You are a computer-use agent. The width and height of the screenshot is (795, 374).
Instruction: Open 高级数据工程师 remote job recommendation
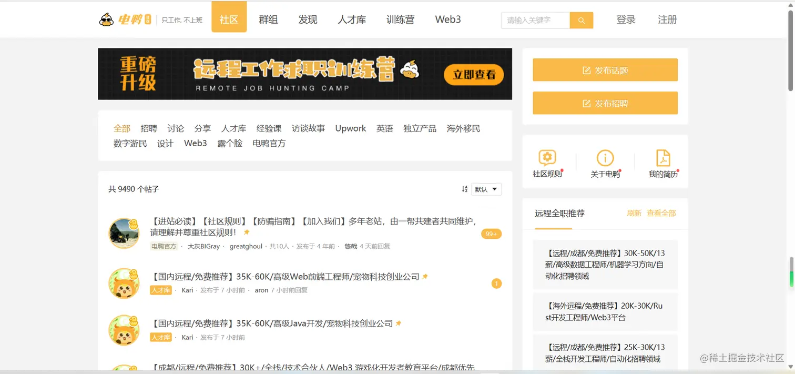coord(605,265)
